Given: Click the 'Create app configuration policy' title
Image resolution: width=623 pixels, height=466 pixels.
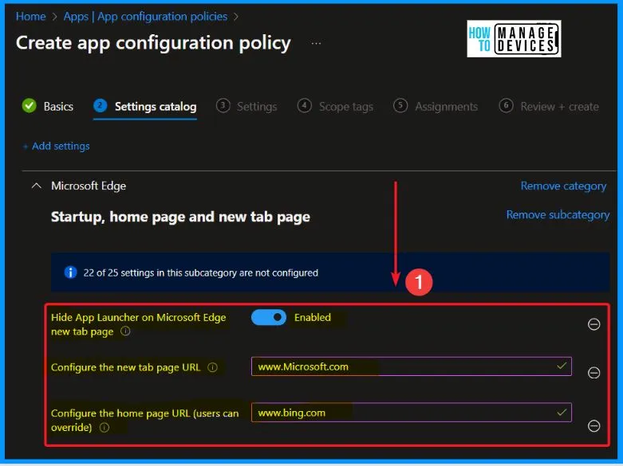Looking at the screenshot, I should [x=153, y=43].
